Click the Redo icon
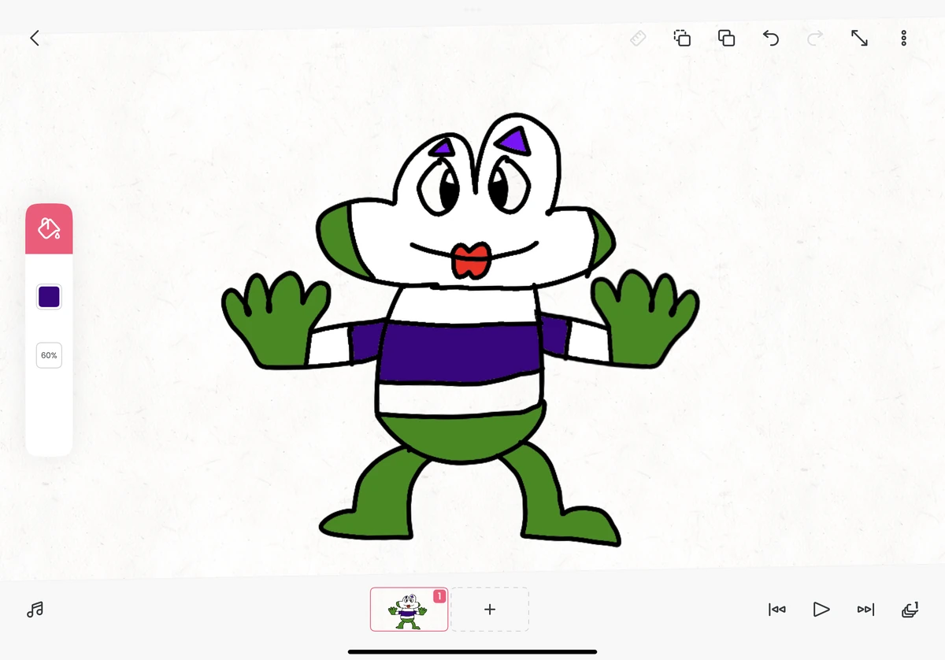 coord(814,38)
